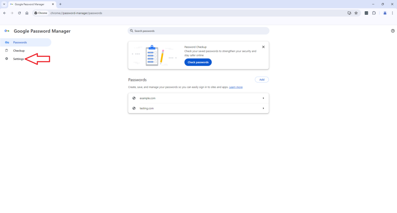Follow the Learn more link
397x213 pixels.
[236, 87]
